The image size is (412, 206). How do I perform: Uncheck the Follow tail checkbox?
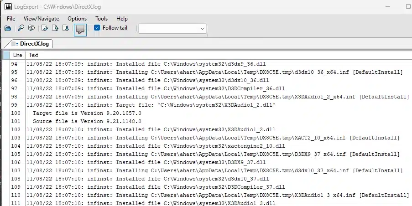tap(97, 28)
